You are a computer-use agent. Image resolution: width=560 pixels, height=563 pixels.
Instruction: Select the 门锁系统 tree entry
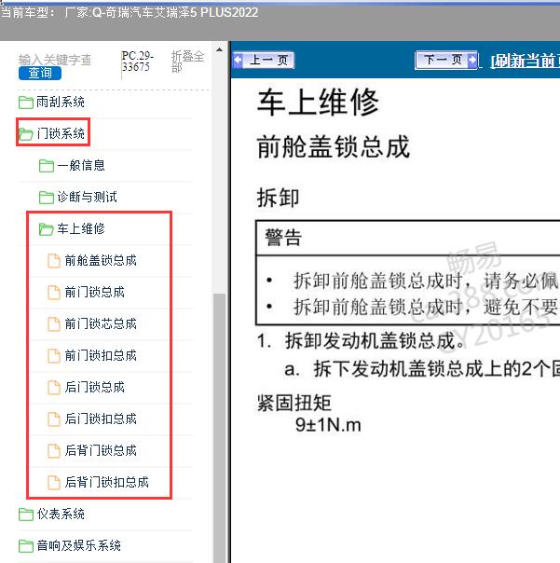tap(61, 134)
